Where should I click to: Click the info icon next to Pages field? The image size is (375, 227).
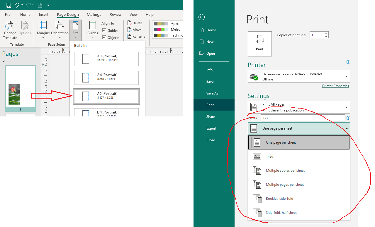click(348, 118)
